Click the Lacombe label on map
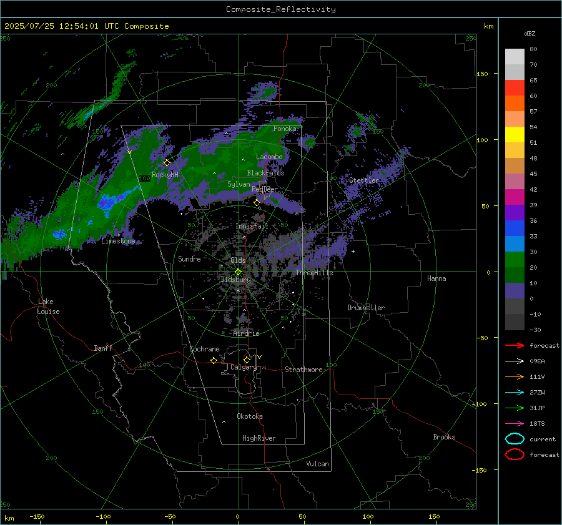This screenshot has width=562, height=525. click(269, 157)
